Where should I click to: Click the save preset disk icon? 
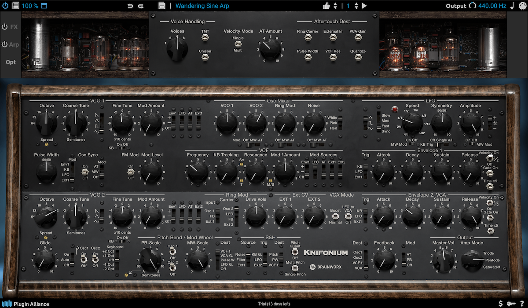coord(162,6)
